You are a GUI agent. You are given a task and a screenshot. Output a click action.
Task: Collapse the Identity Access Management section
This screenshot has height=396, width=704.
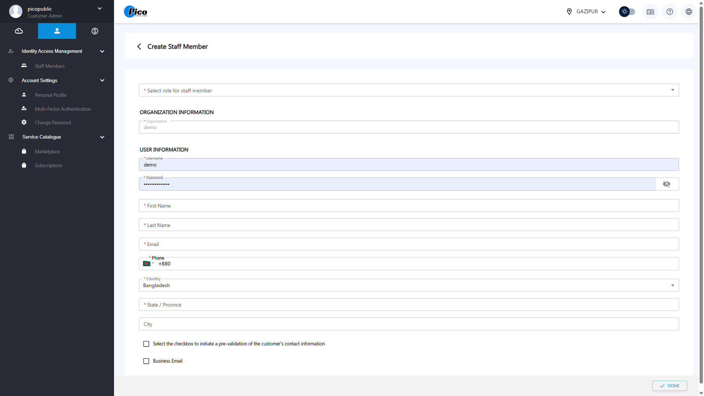click(102, 51)
